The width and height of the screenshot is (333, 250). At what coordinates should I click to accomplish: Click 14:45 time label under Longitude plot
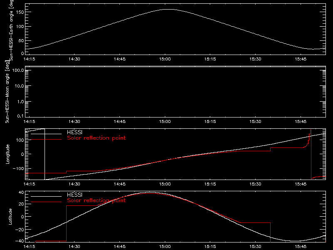(119, 184)
